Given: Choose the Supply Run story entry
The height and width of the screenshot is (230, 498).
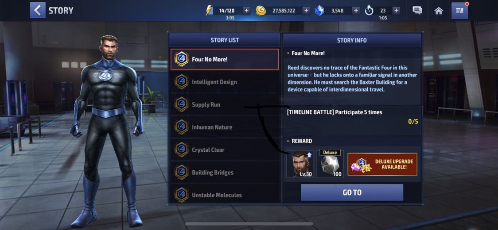Looking at the screenshot, I should (225, 104).
